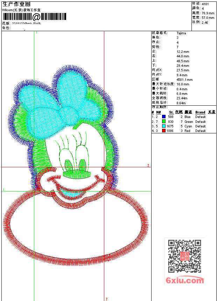Click the end point Y value "9.4 mm"
217x301 pixels.
[x=182, y=75]
